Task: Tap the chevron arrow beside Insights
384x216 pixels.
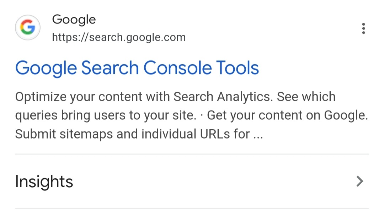Action: [359, 181]
